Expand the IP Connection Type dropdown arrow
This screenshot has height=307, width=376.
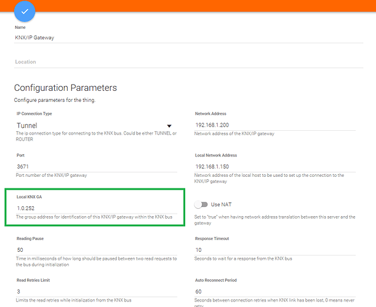click(169, 126)
